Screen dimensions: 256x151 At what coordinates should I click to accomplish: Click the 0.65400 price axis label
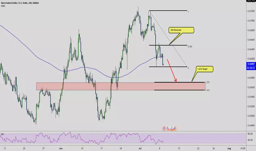click(251, 97)
